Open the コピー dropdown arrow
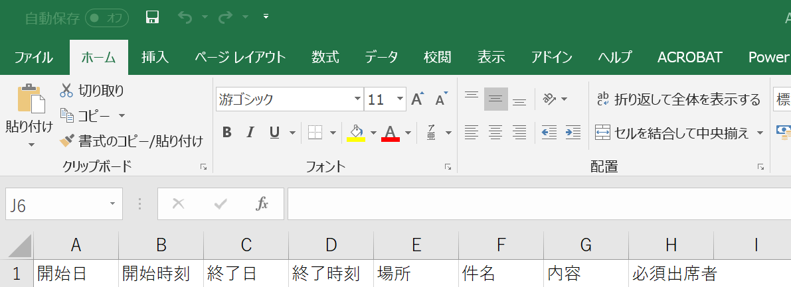 122,116
